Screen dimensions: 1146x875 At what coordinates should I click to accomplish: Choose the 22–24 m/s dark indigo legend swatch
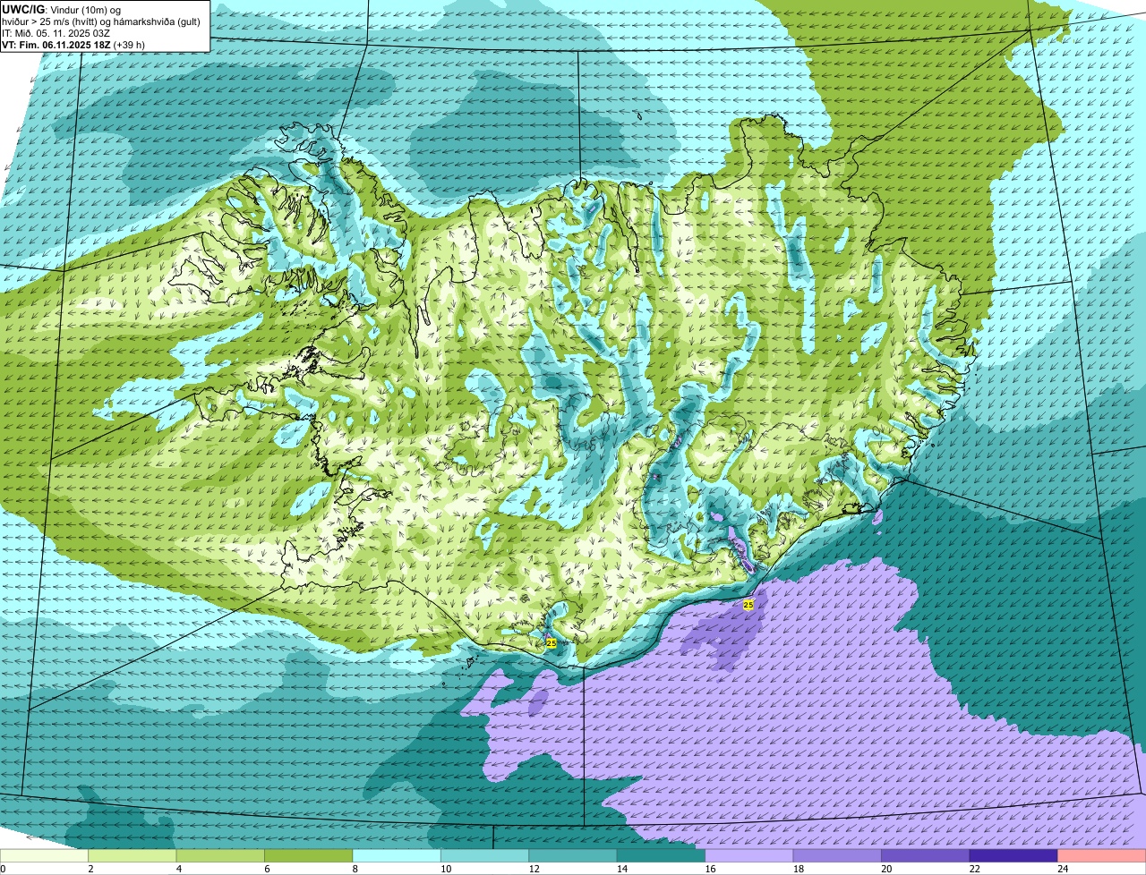point(1013,855)
